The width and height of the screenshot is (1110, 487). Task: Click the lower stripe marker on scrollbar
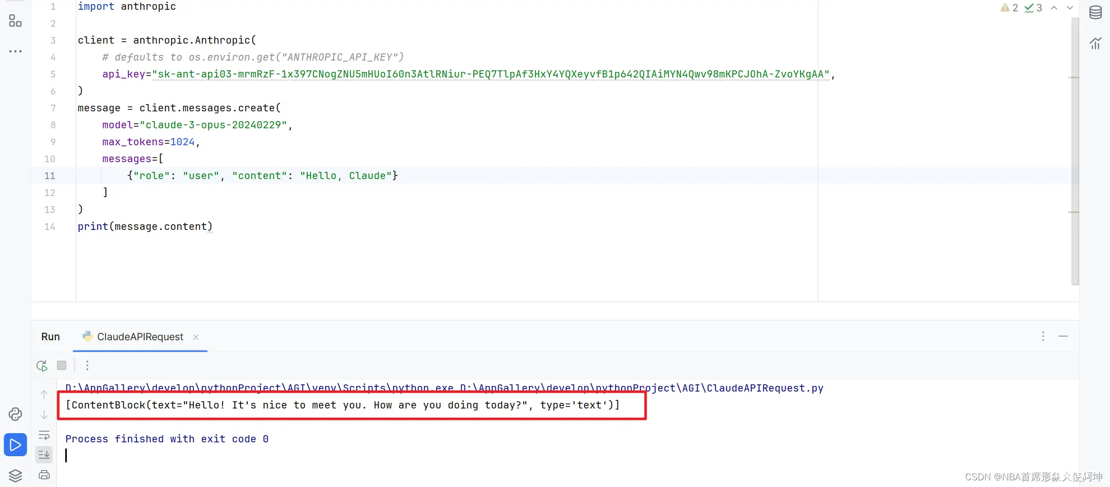[1074, 212]
